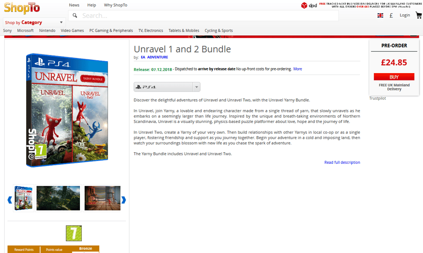This screenshot has width=423, height=253.
Task: Open the Help menu
Action: tap(91, 5)
